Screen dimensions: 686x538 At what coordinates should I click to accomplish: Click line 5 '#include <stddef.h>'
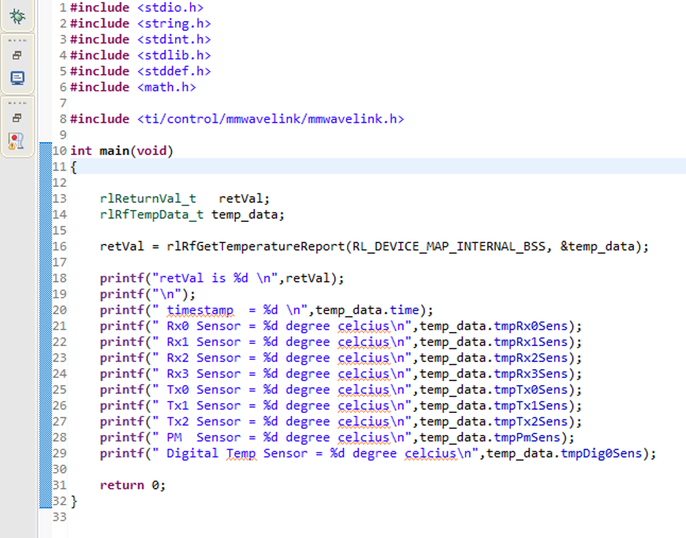(x=141, y=71)
